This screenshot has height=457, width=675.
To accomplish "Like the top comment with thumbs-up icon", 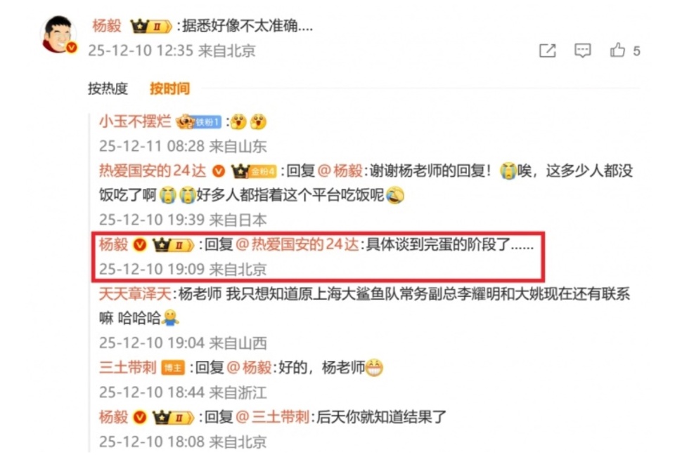I will [x=617, y=51].
